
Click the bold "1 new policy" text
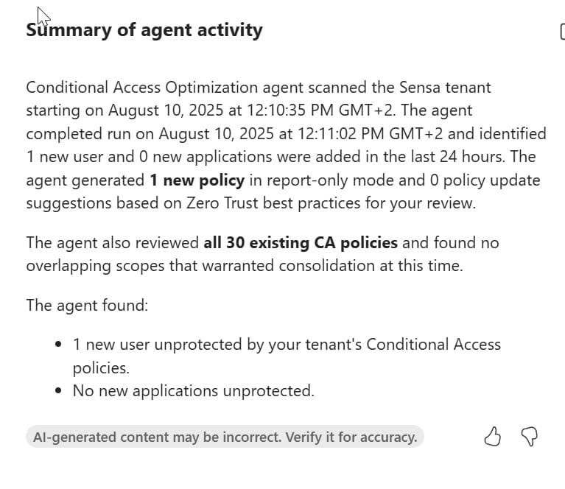tap(196, 180)
